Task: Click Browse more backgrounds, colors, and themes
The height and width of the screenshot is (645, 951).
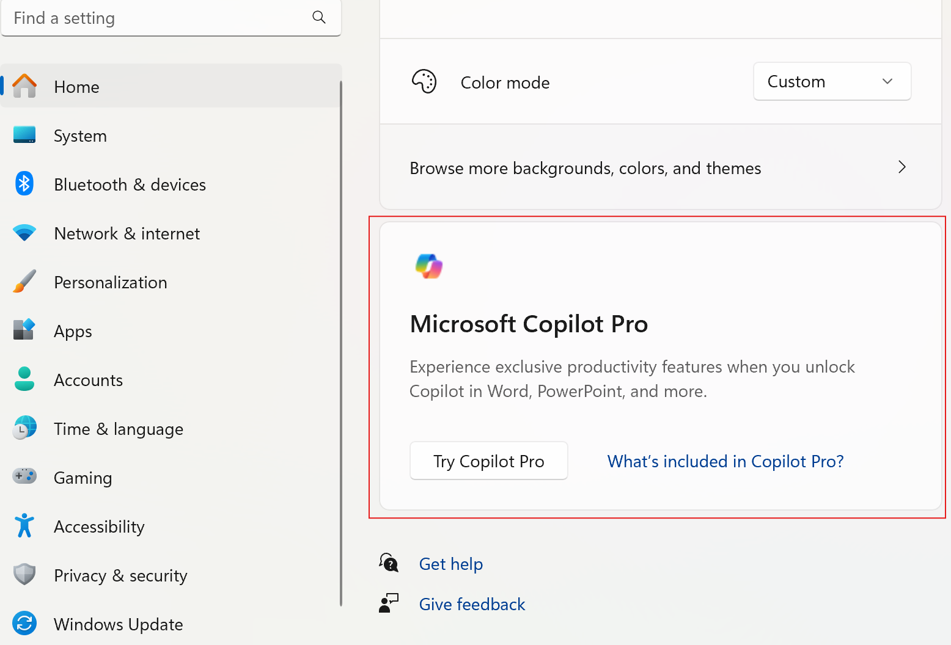Action: click(x=661, y=167)
